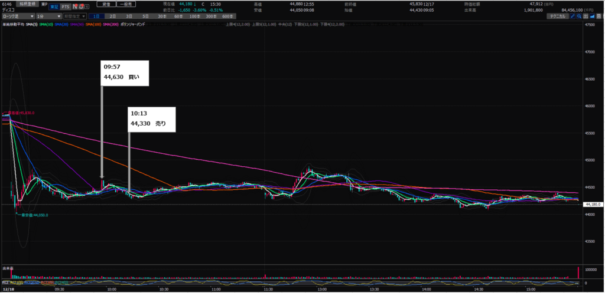Toggle the 東証 market button
The image size is (605, 293).
click(x=53, y=6)
